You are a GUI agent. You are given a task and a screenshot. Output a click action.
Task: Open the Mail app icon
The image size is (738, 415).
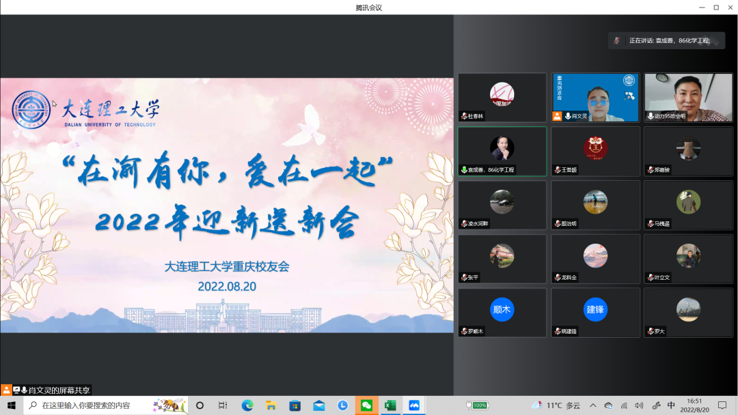click(319, 405)
